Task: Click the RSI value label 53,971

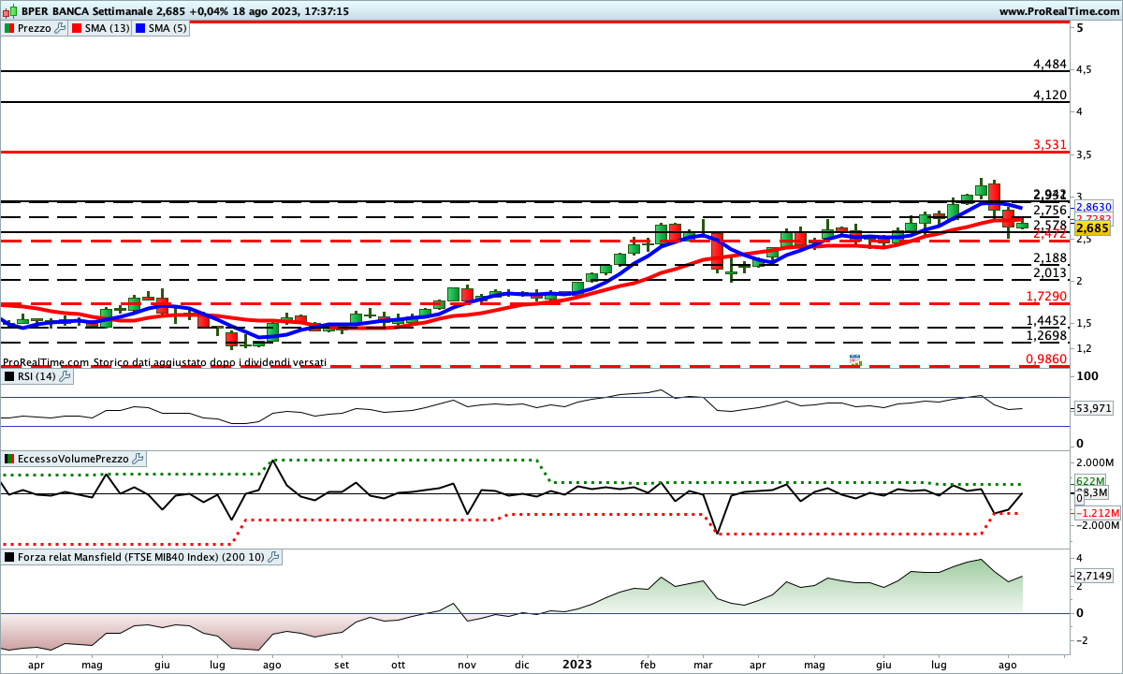Action: pos(1094,409)
